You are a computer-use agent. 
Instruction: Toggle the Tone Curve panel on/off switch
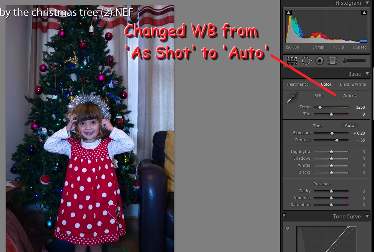[x=284, y=216]
